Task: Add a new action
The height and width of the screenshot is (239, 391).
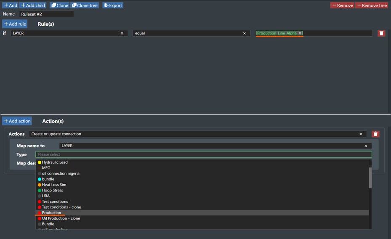Action: tap(17, 121)
